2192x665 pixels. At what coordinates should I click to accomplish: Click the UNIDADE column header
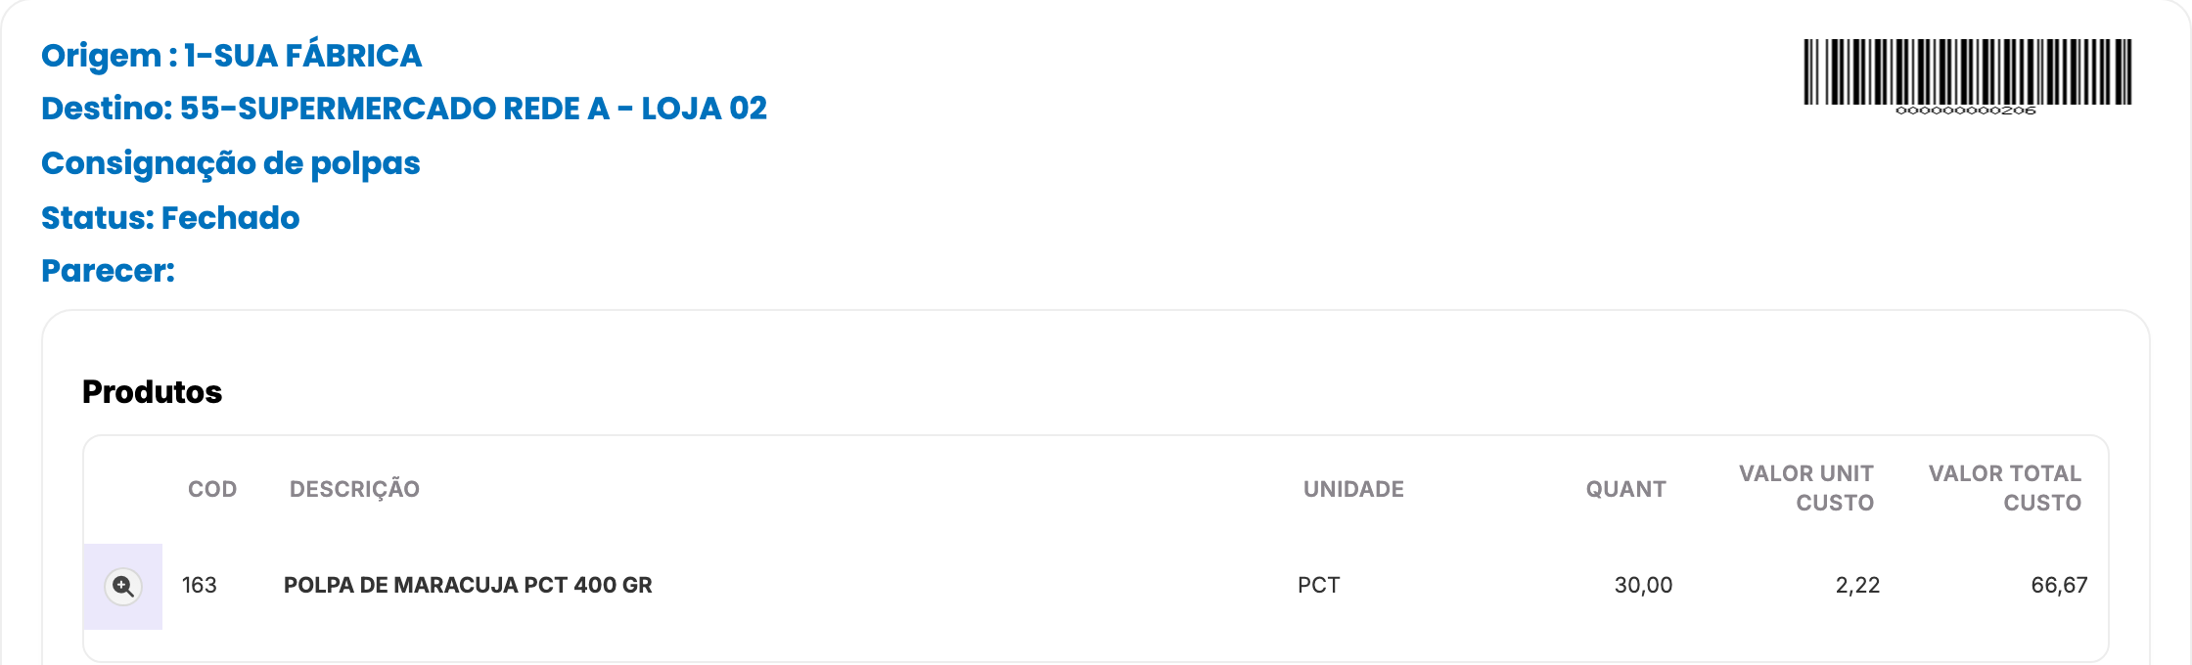(1353, 489)
